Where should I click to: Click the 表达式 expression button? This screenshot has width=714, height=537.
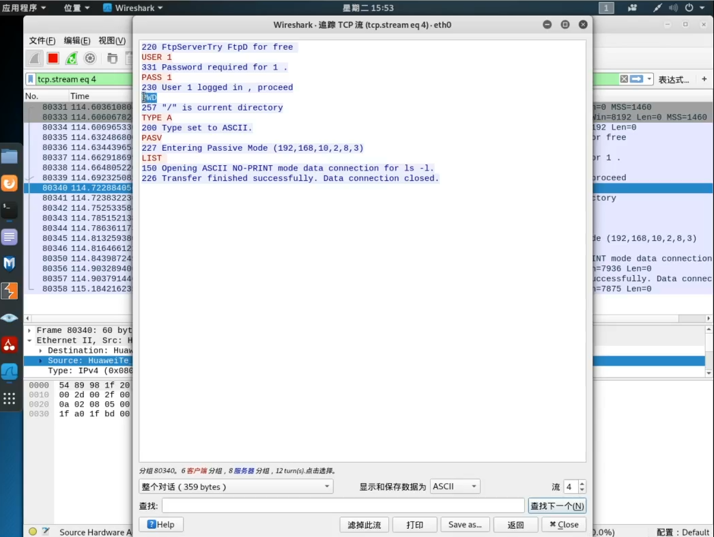point(674,80)
